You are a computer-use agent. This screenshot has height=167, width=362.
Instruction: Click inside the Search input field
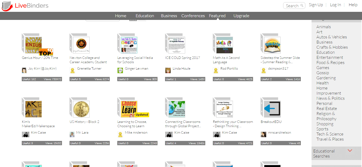point(292,5)
